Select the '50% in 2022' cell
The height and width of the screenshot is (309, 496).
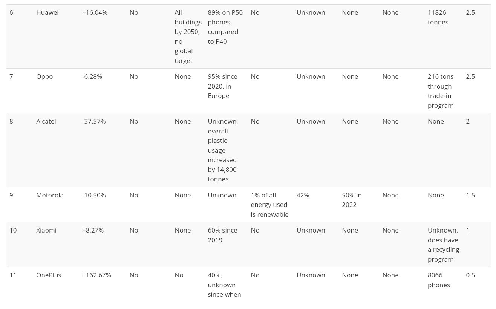352,200
